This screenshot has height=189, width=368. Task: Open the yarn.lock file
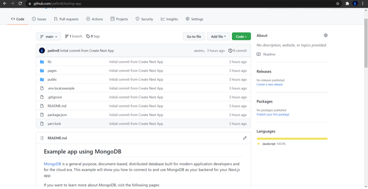click(x=54, y=124)
